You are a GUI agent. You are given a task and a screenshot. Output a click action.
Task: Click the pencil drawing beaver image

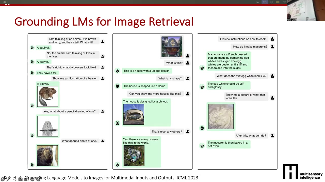tap(48, 126)
